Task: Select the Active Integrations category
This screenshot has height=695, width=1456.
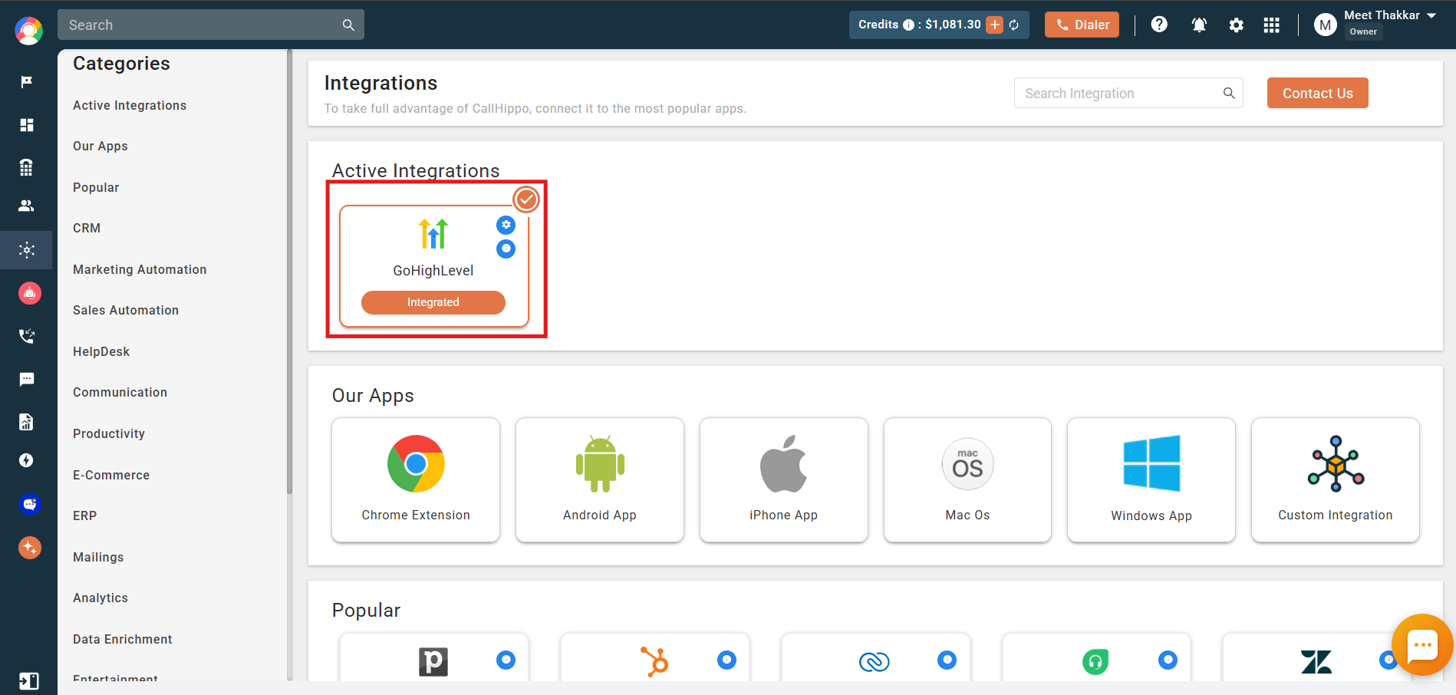Action: point(130,105)
